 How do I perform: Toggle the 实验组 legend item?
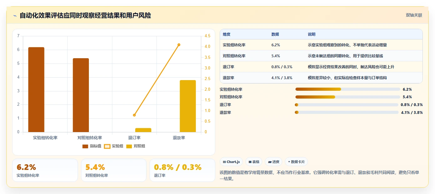(x=114, y=146)
